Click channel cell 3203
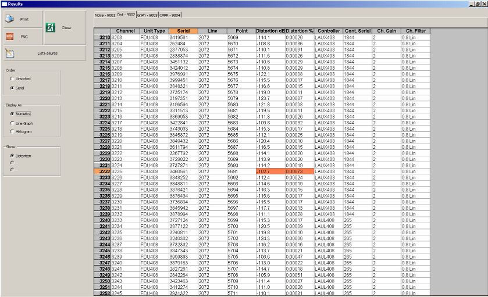Viewport: 488px width, 297px height. [125, 37]
